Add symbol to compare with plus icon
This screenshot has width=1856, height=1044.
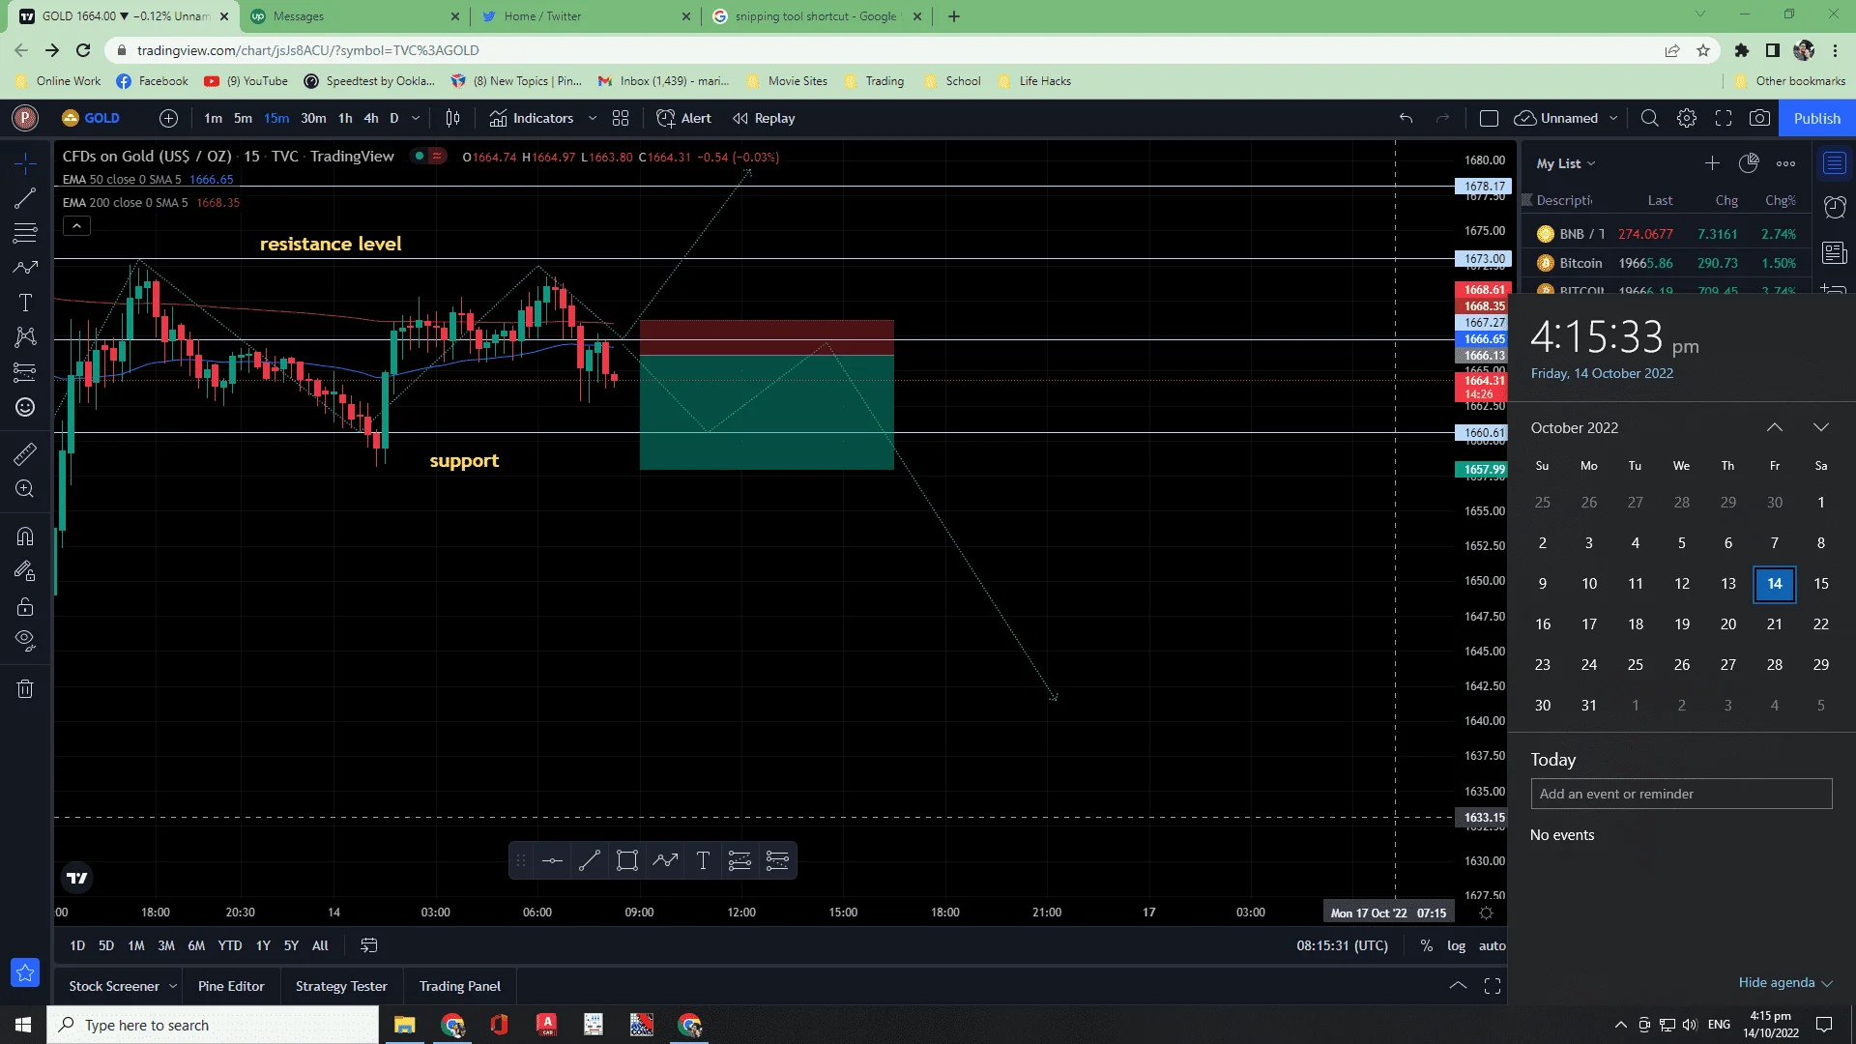point(168,118)
